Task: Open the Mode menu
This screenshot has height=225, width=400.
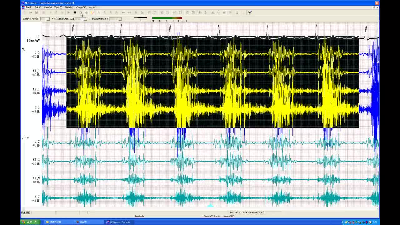Action: click(x=69, y=7)
